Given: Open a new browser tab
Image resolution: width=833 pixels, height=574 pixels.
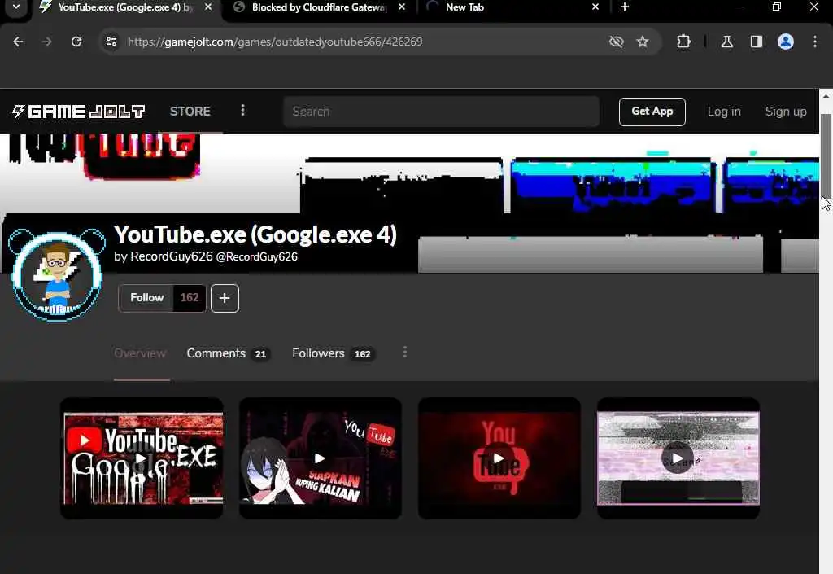Looking at the screenshot, I should click(625, 7).
